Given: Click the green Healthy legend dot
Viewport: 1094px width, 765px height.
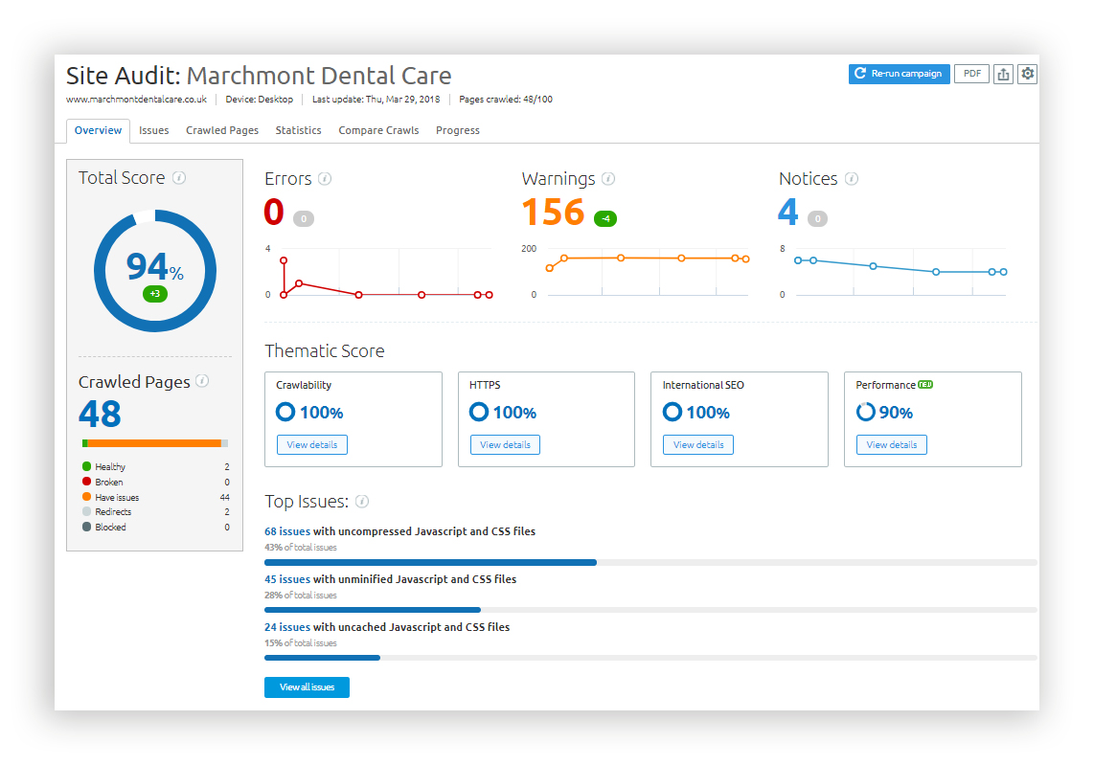Looking at the screenshot, I should [86, 466].
